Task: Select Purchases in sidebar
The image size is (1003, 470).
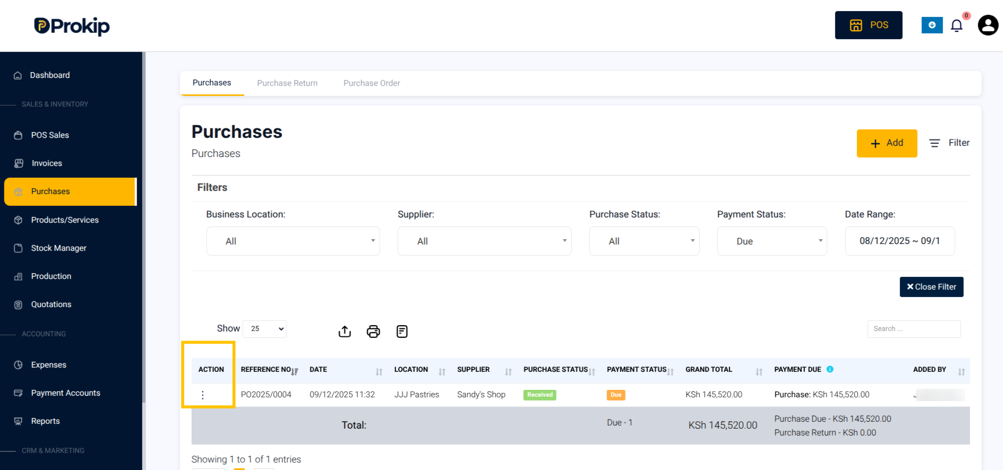Action: (x=70, y=192)
